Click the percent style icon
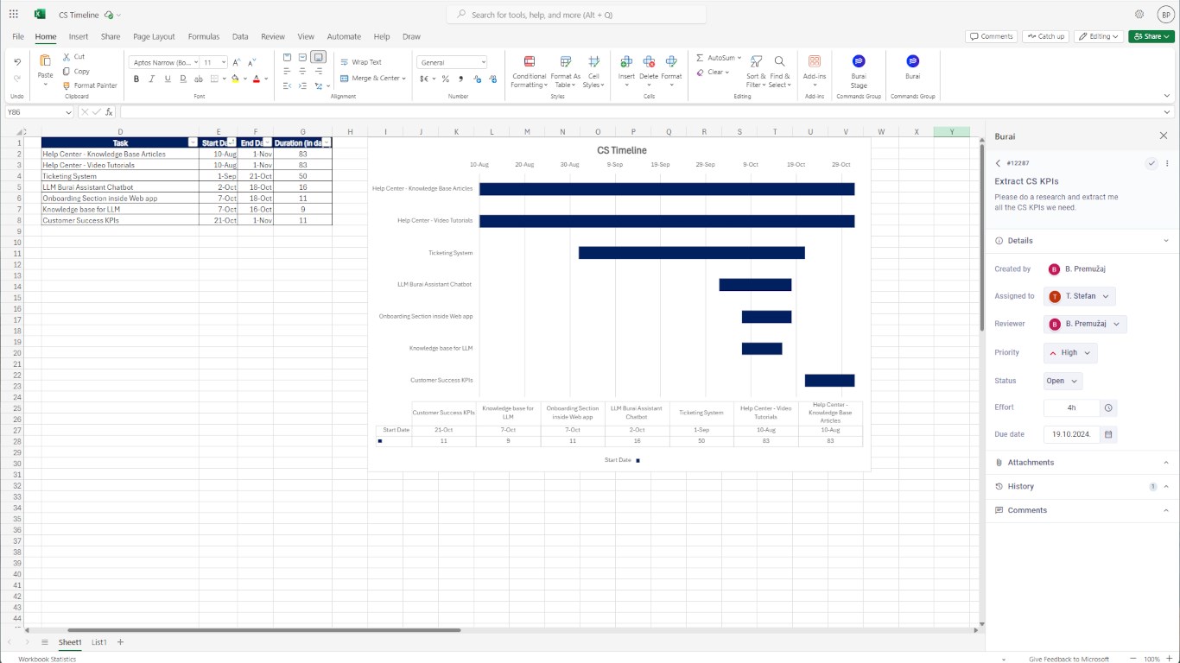This screenshot has width=1180, height=663. tap(446, 79)
